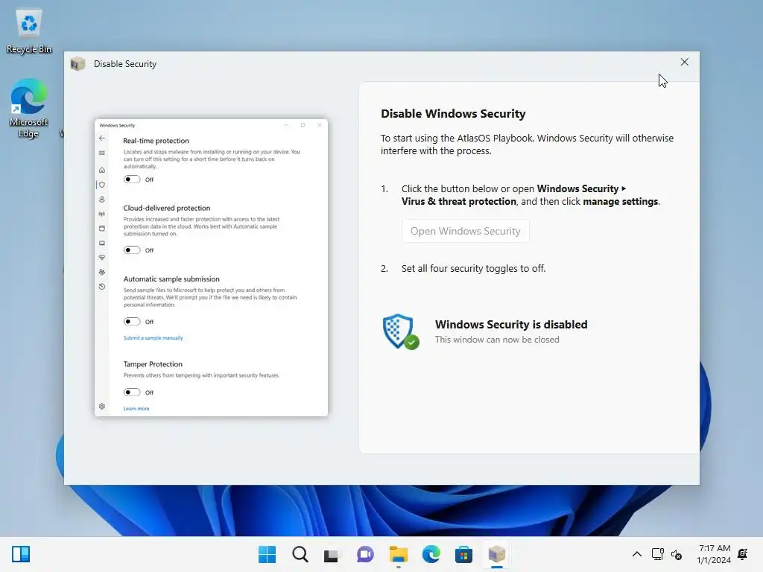Viewport: 763px width, 572px height.
Task: Click the Automatic sample submission toggle in the preview
Action: (x=132, y=322)
